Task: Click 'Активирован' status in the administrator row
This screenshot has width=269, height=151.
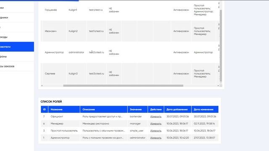Action: tap(181, 52)
